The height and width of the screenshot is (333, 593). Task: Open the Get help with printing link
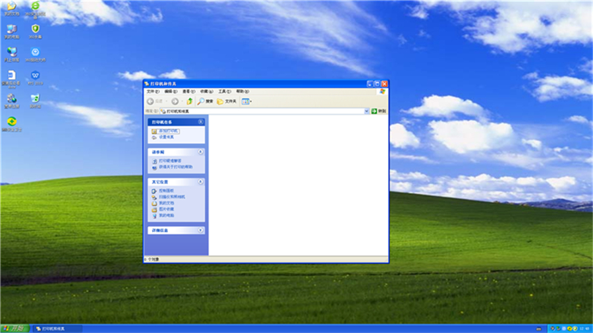click(x=175, y=167)
